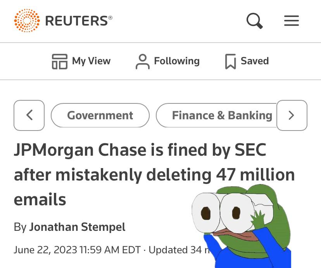This screenshot has width=321, height=268.
Task: Click the 'By' byline label
Action: pos(20,227)
